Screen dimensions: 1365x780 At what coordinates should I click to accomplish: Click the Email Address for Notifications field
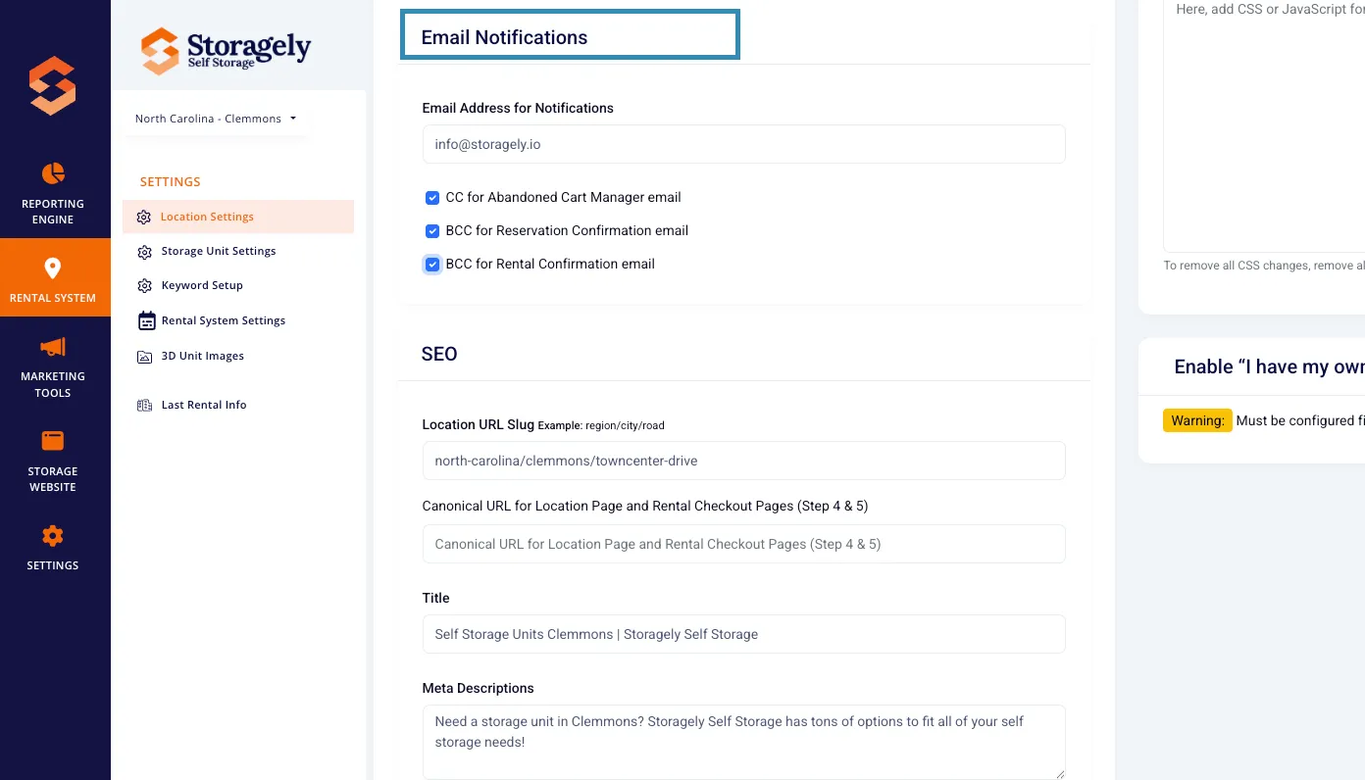743,144
